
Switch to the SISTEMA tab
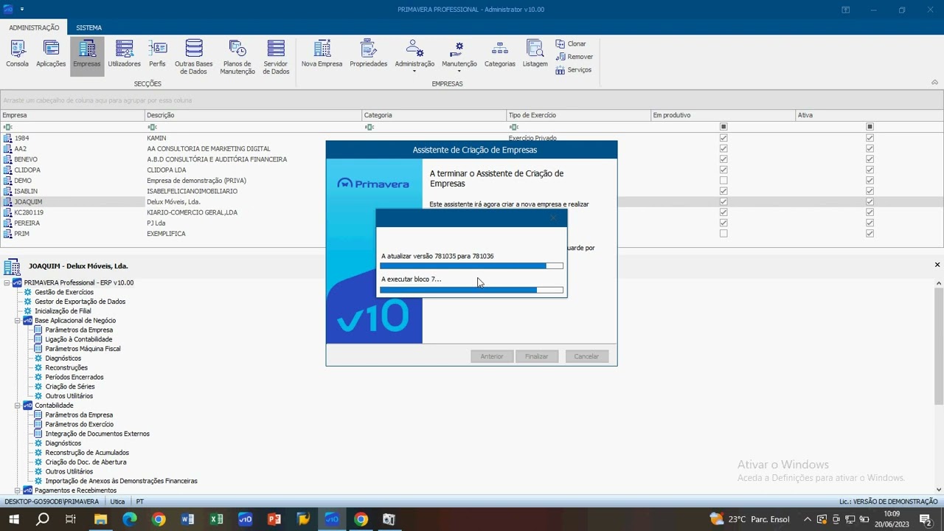(x=89, y=28)
